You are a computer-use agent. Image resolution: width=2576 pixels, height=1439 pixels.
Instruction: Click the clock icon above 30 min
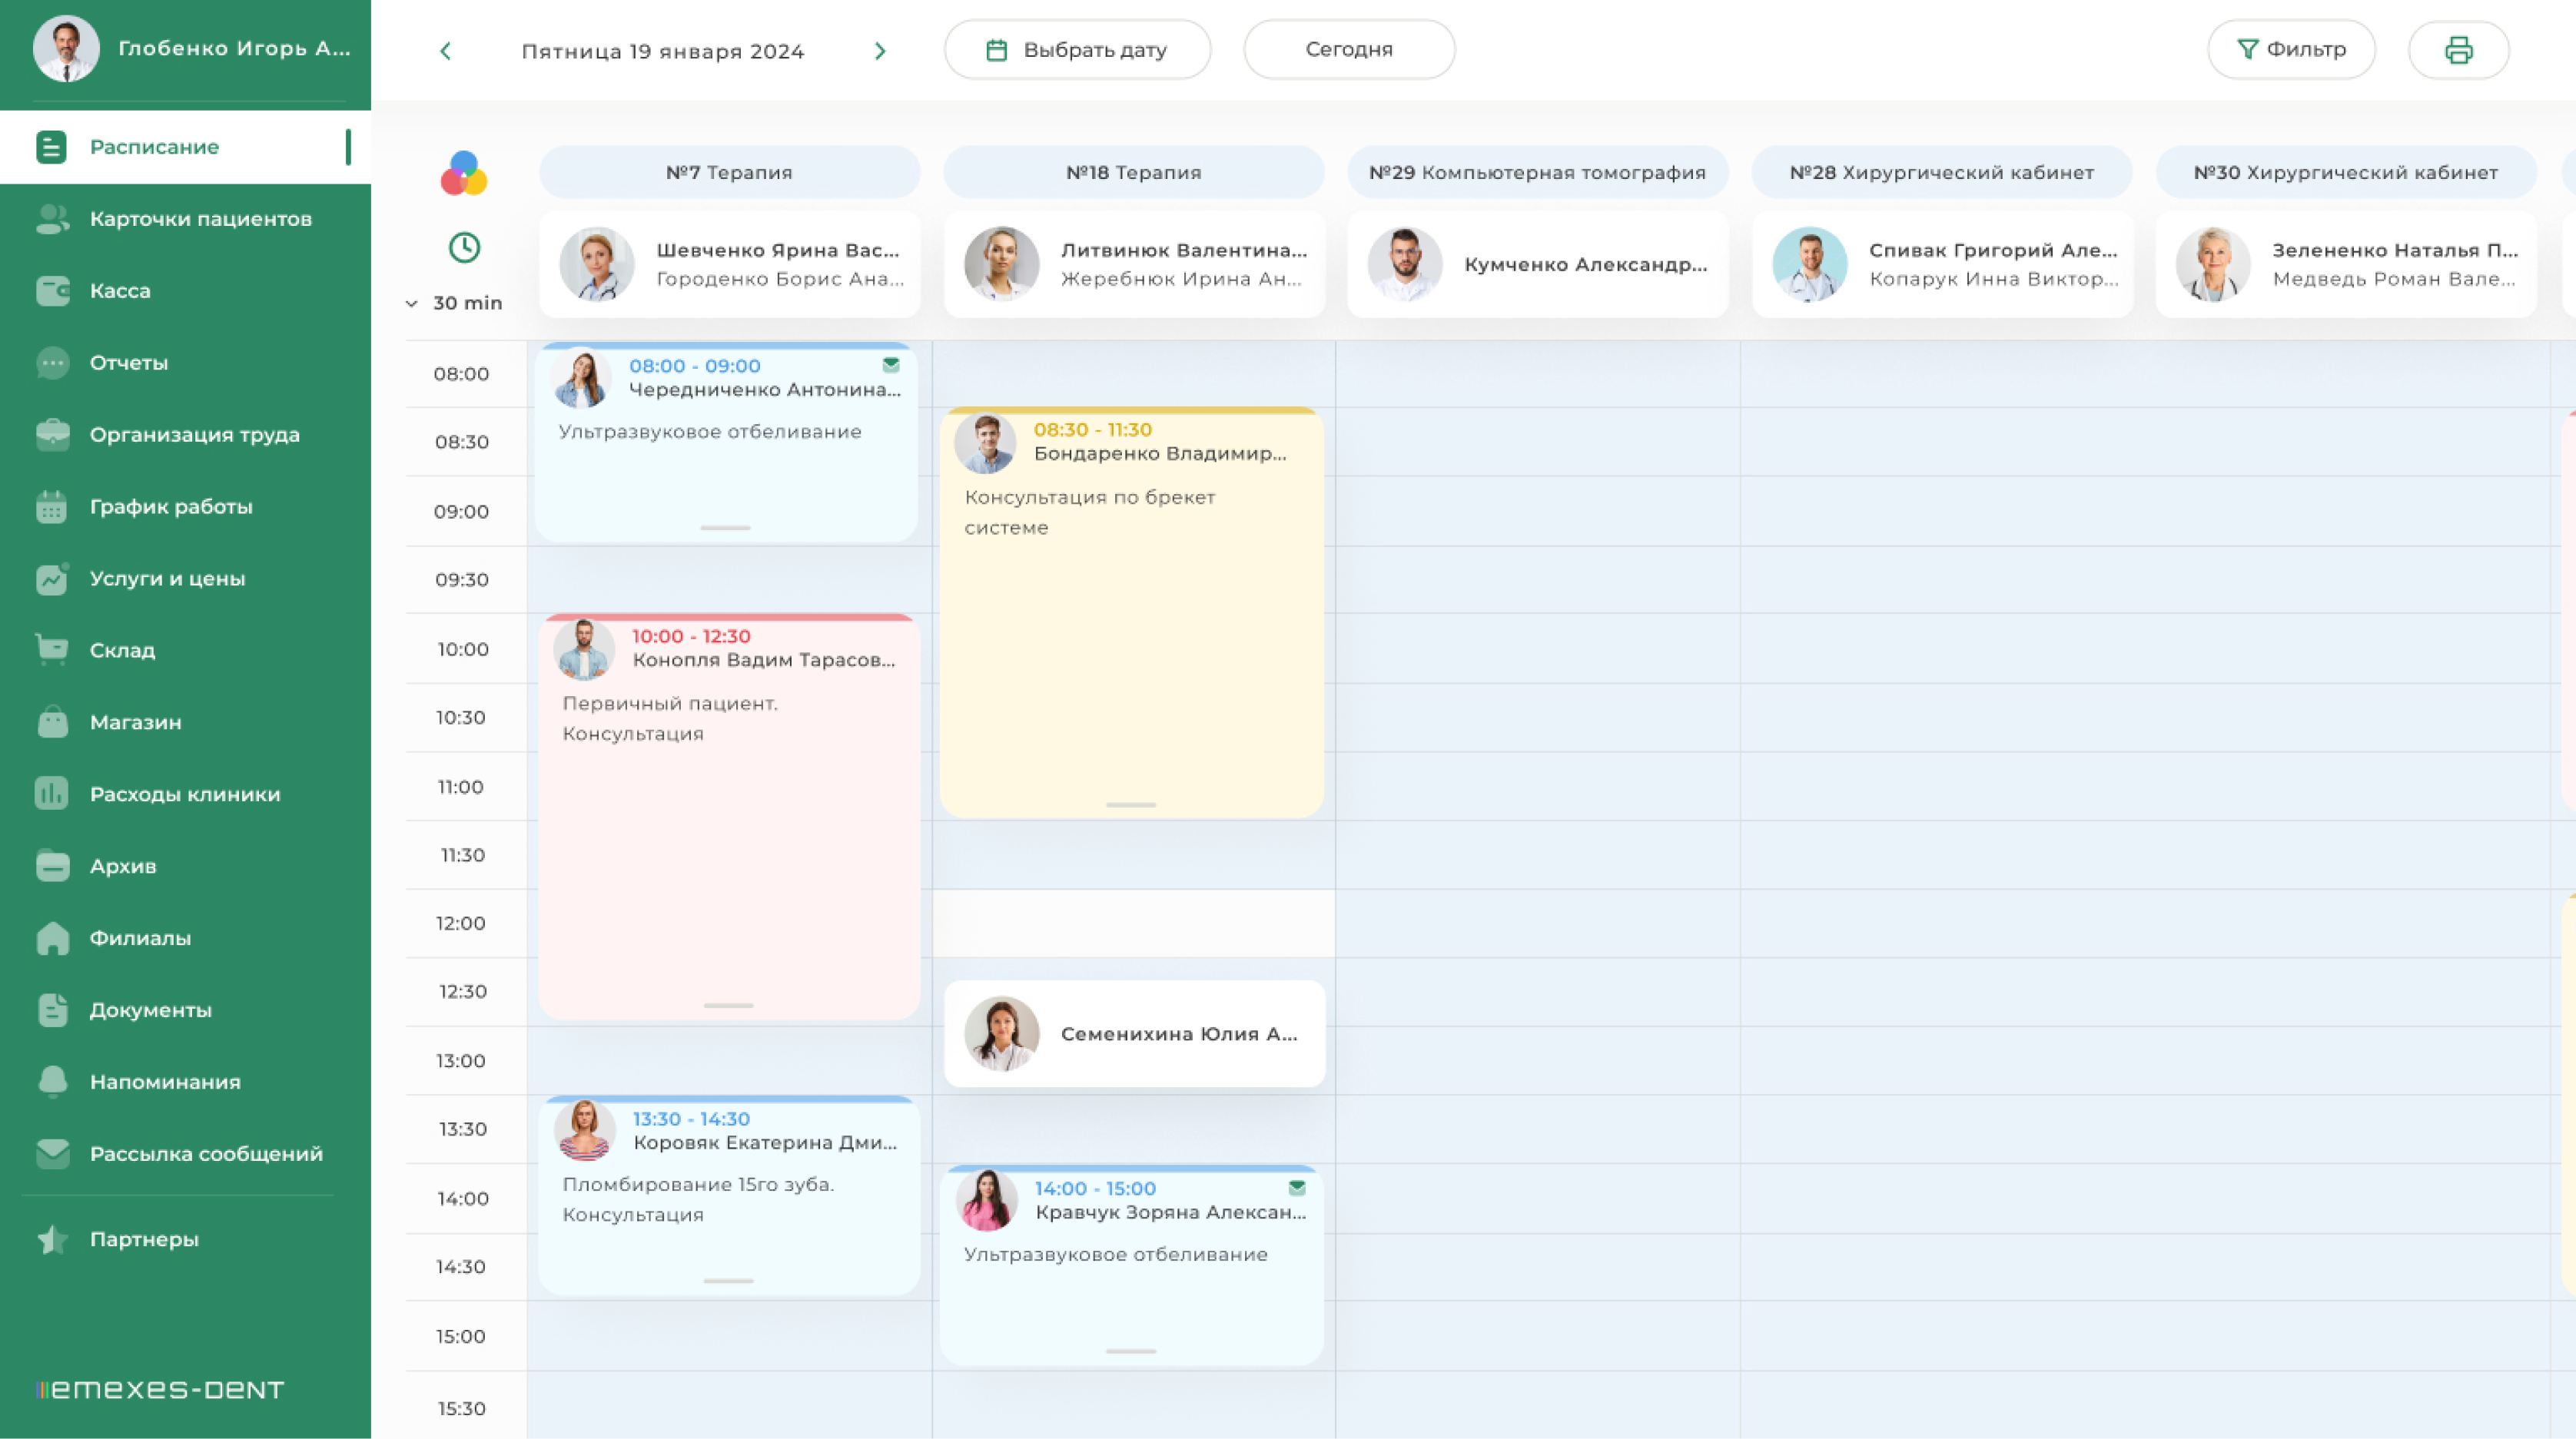coord(464,247)
